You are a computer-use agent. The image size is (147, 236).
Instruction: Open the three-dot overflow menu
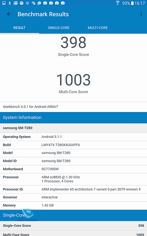(141, 14)
